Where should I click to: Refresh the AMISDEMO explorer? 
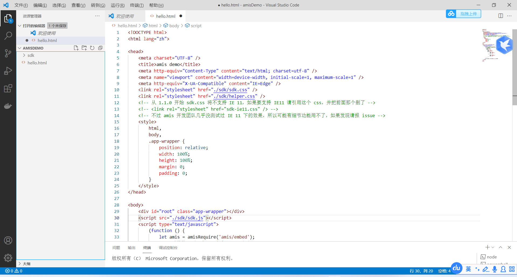pyautogui.click(x=92, y=48)
